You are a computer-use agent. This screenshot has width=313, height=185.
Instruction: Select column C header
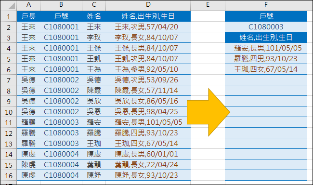[x=94, y=5]
